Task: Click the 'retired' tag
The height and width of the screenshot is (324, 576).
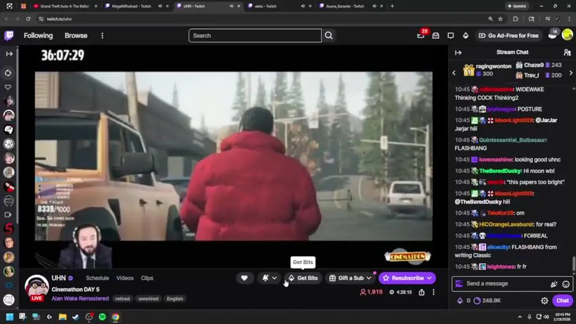Action: point(122,299)
